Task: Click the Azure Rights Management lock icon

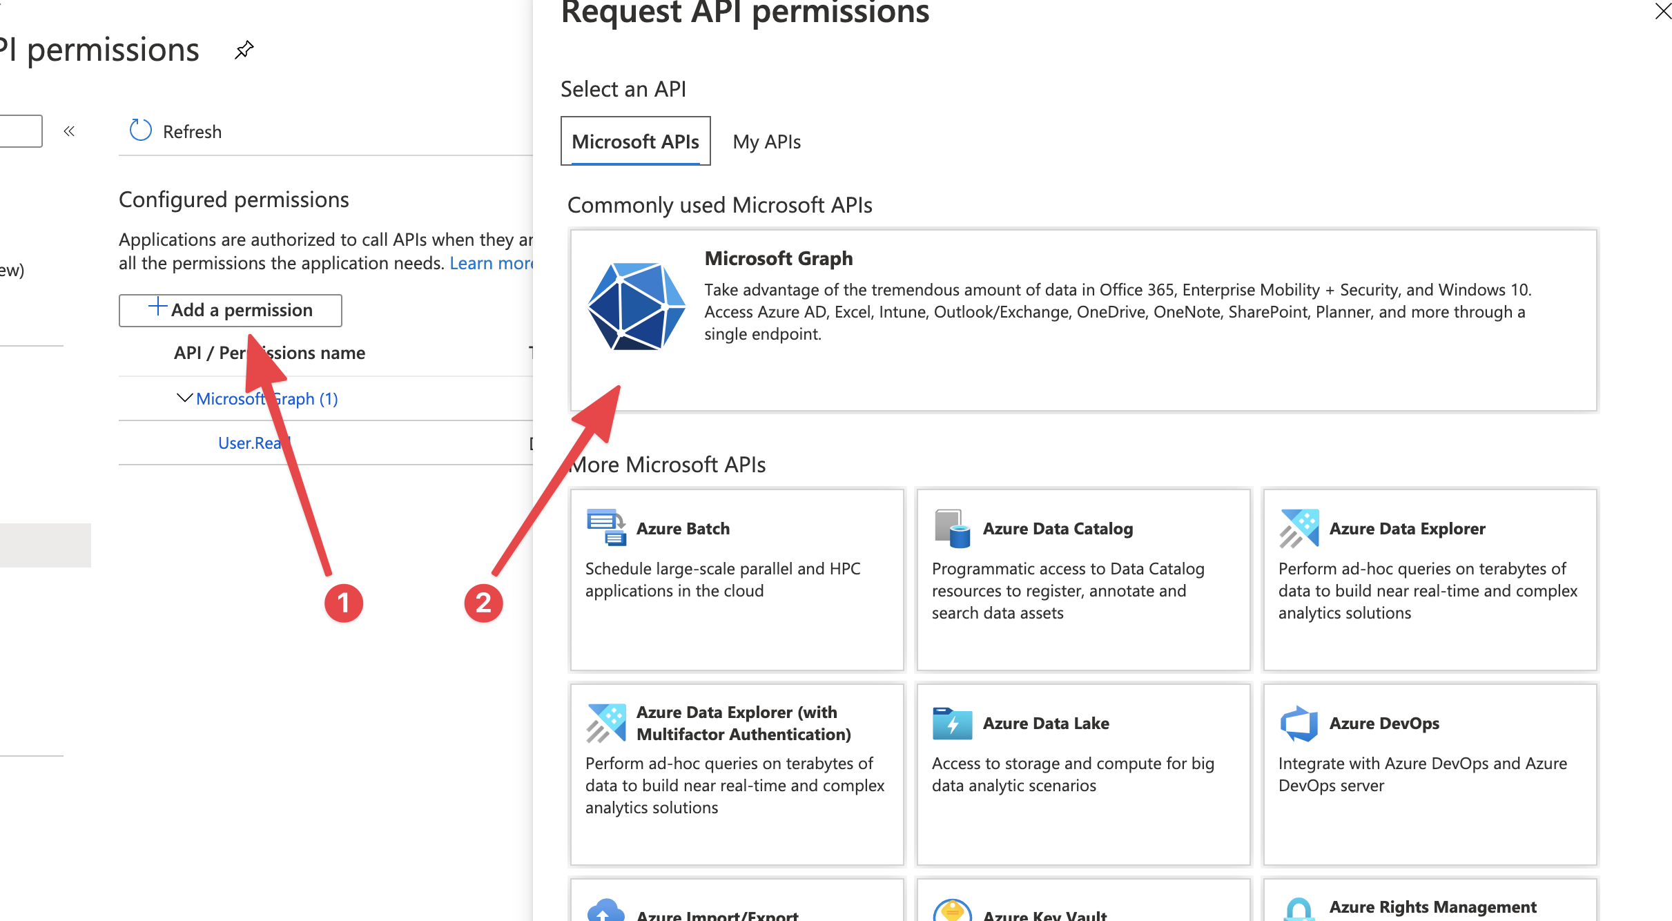Action: [x=1299, y=911]
